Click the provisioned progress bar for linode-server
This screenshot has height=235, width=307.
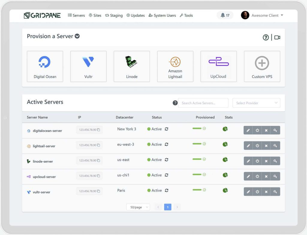(197, 159)
